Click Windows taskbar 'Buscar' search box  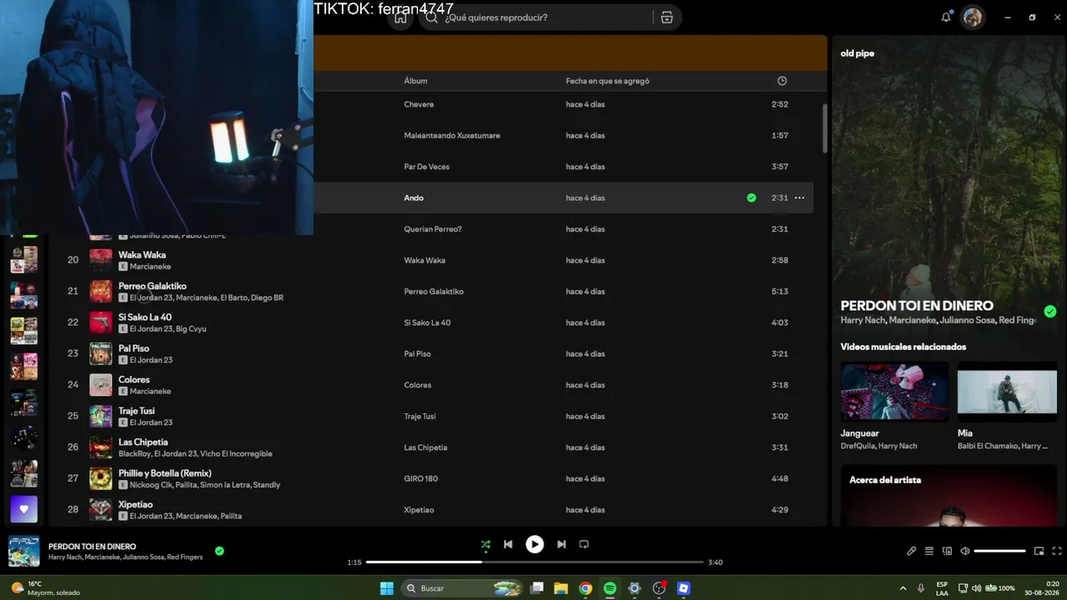click(x=463, y=588)
